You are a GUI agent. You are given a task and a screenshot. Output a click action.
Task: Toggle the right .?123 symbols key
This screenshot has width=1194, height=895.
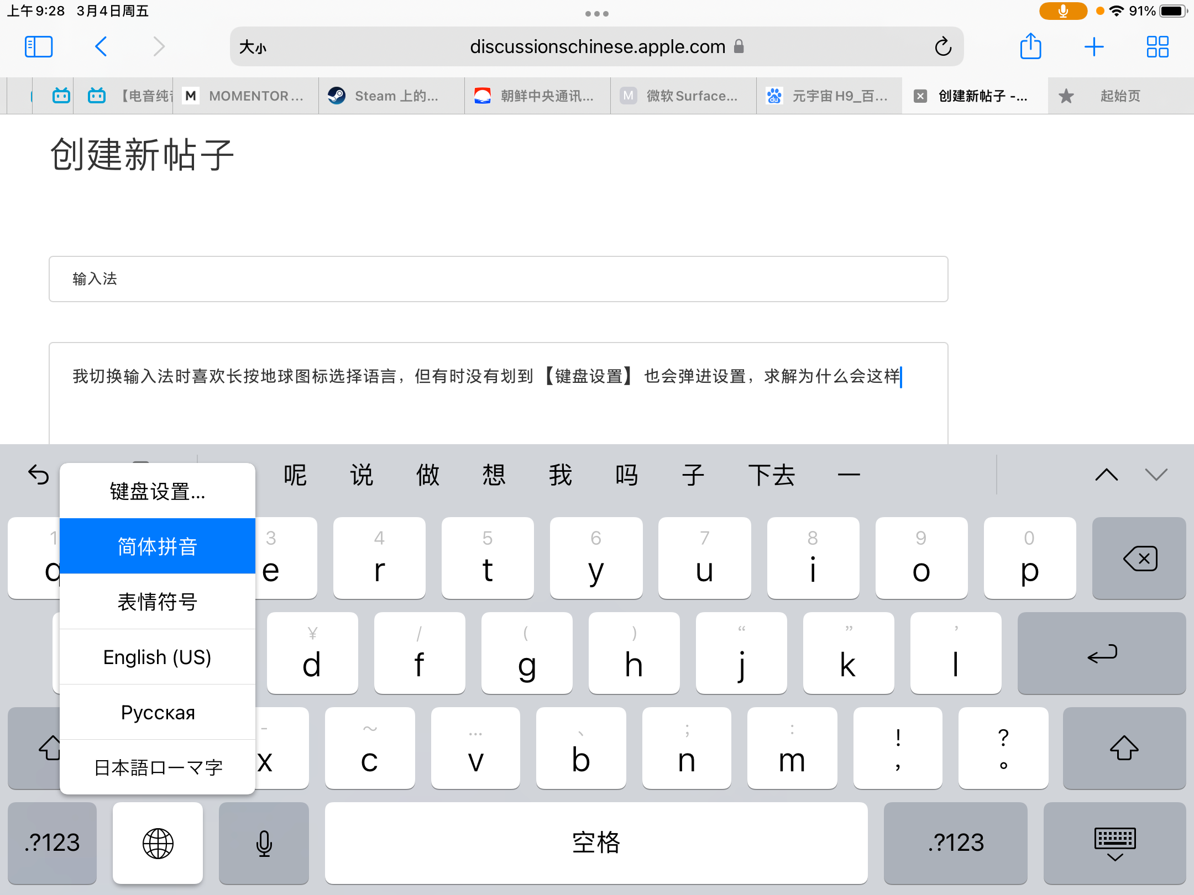[956, 843]
